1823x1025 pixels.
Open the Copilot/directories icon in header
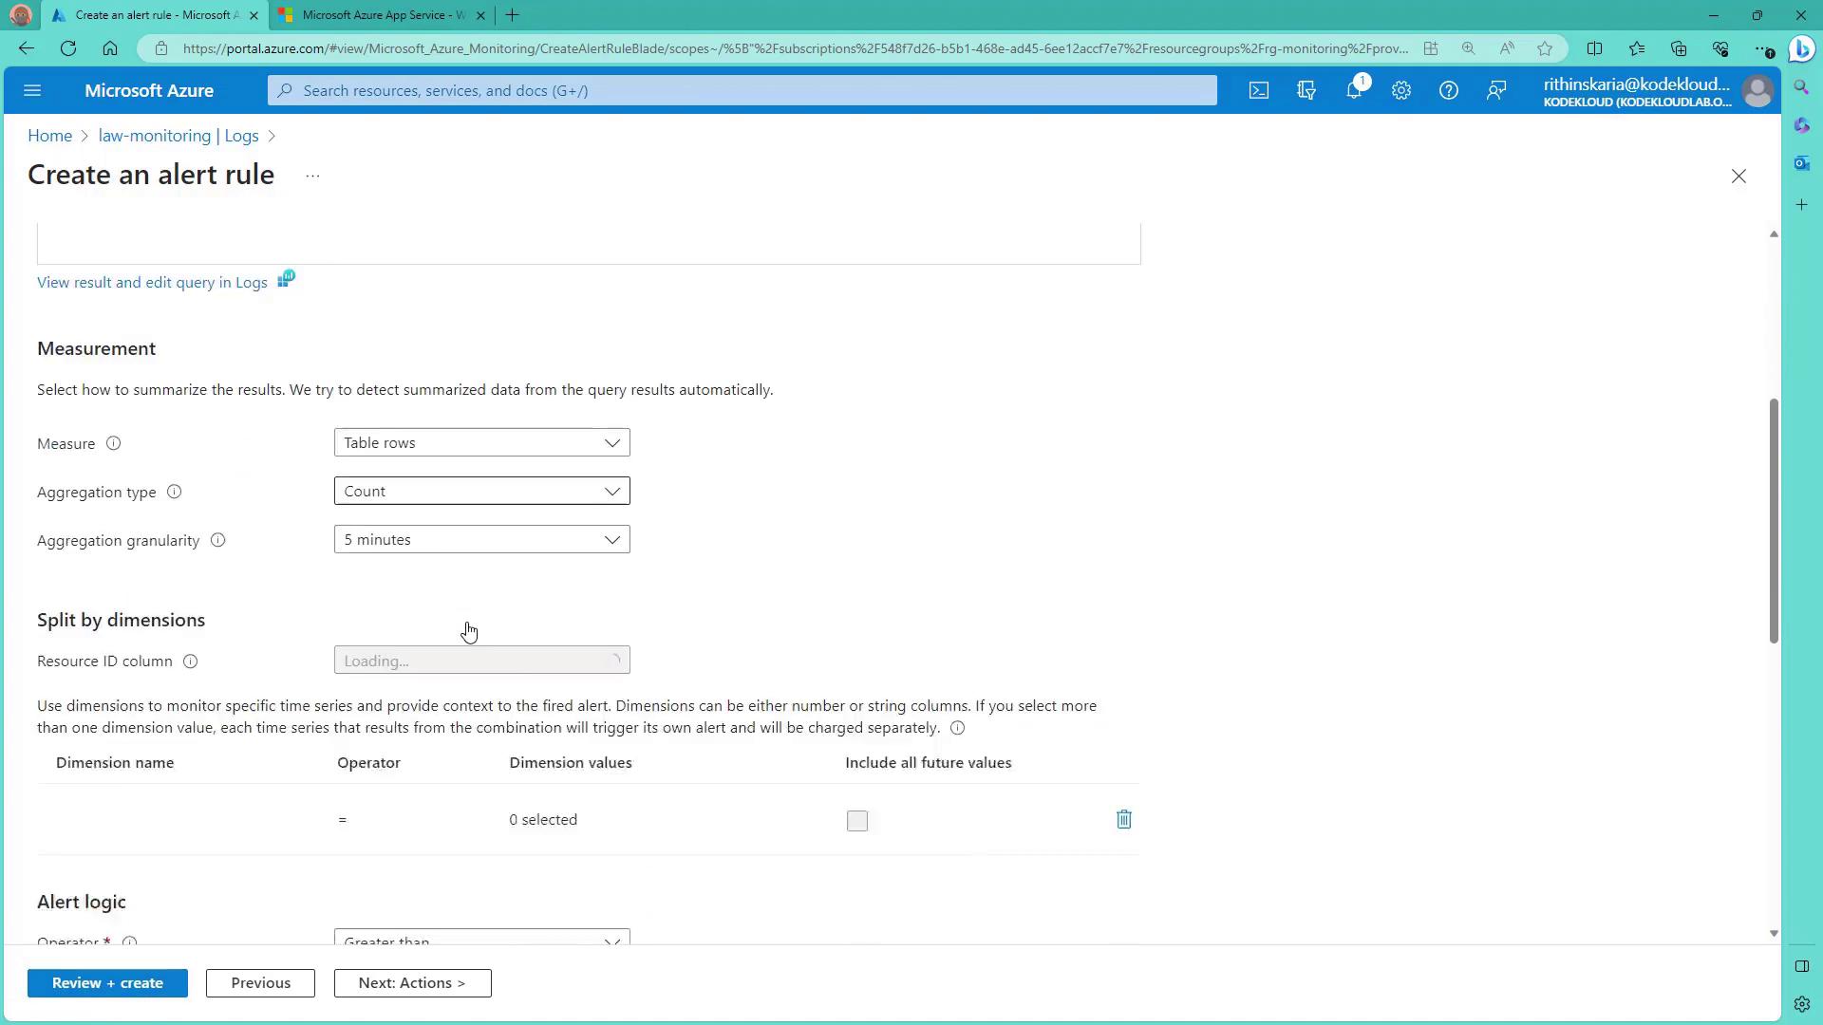(1306, 91)
